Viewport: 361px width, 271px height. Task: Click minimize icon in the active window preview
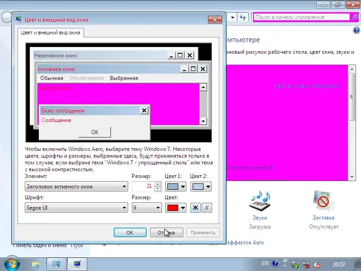[184, 69]
